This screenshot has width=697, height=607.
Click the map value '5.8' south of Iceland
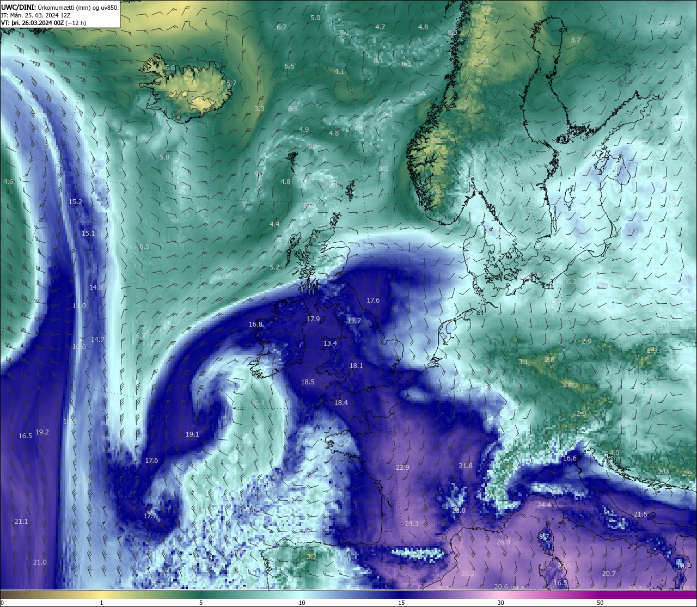tap(164, 157)
